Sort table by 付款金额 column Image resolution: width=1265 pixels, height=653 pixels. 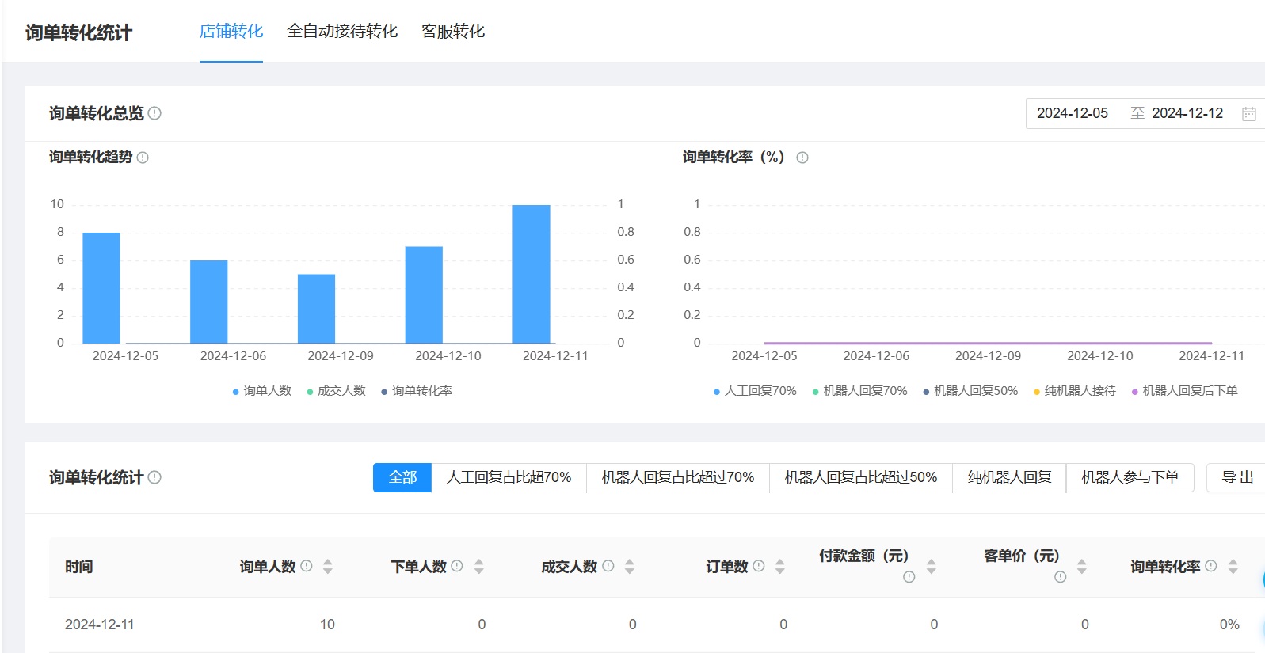[932, 567]
